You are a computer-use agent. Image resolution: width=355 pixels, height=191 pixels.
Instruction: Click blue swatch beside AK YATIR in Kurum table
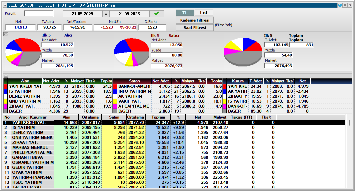[x=225, y=91]
